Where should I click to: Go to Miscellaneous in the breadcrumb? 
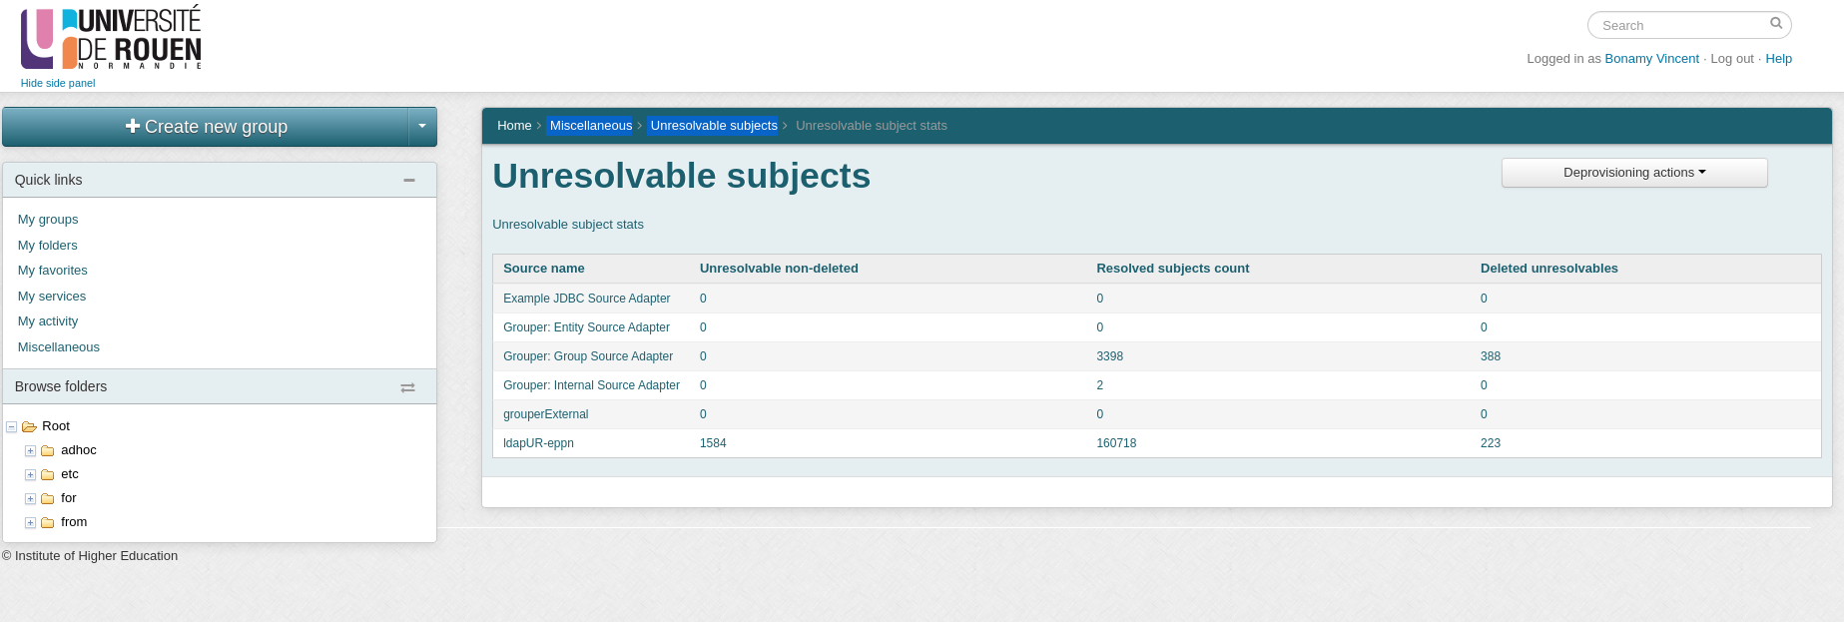(x=590, y=126)
